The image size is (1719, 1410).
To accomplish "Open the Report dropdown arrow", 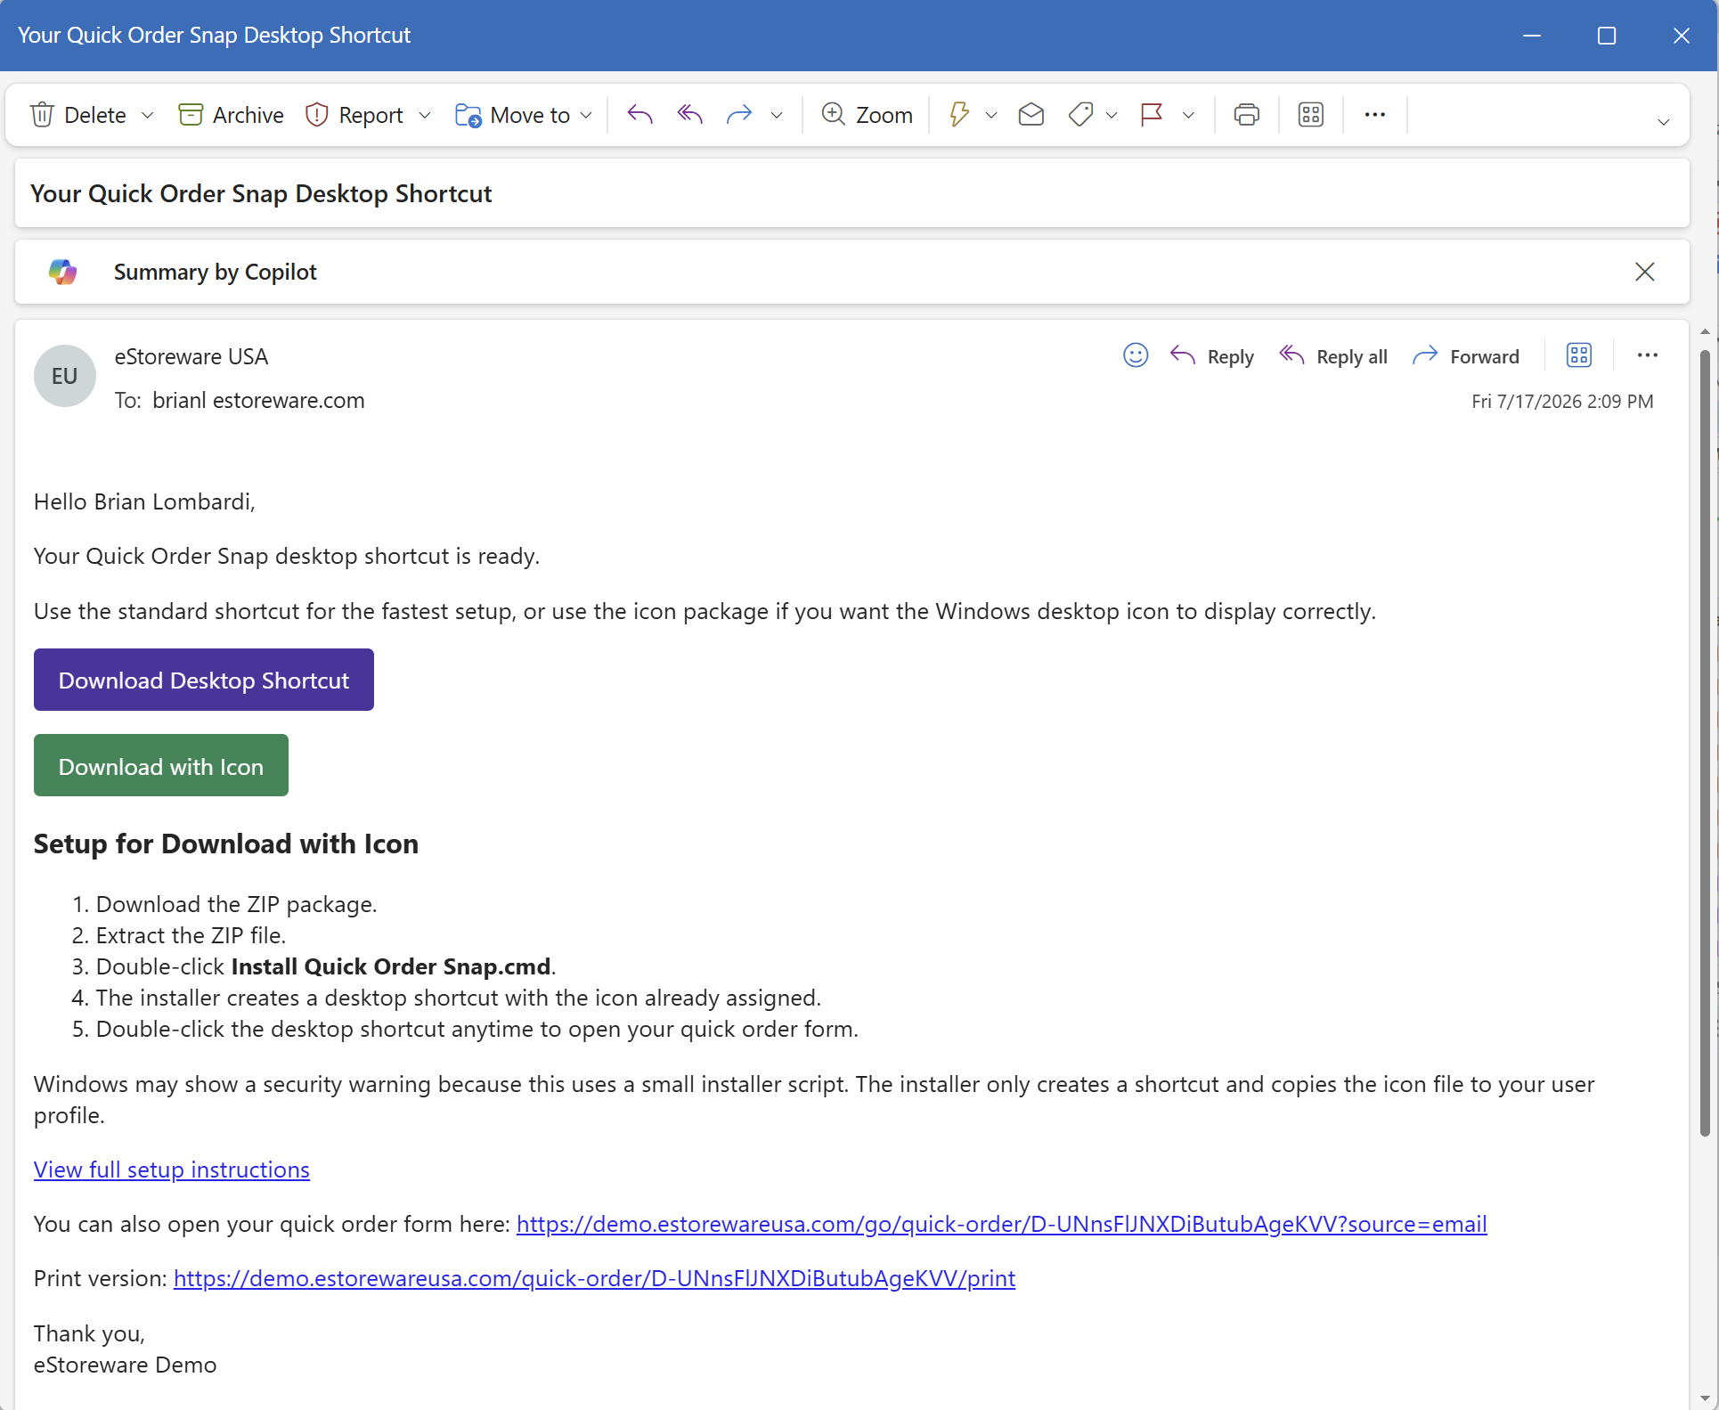I will [x=425, y=115].
